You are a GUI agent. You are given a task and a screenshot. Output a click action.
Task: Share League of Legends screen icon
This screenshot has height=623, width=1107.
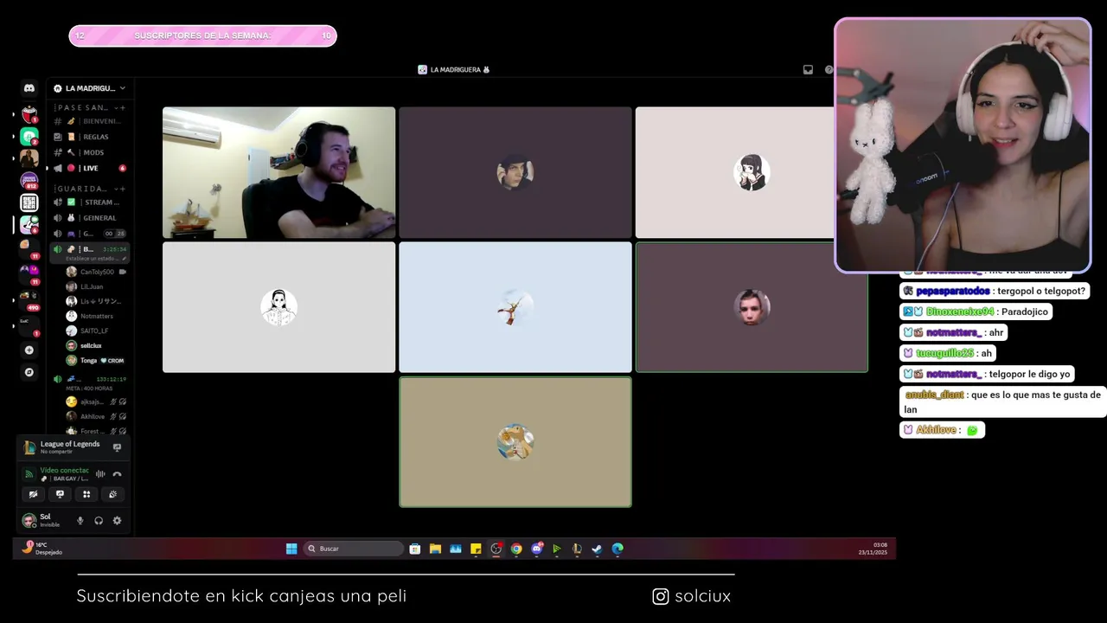click(117, 447)
